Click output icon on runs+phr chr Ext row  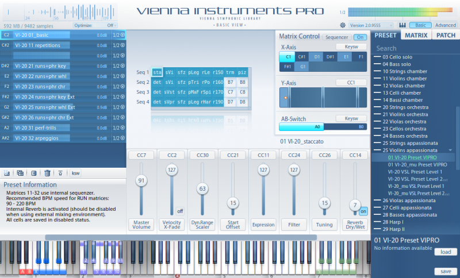click(122, 118)
